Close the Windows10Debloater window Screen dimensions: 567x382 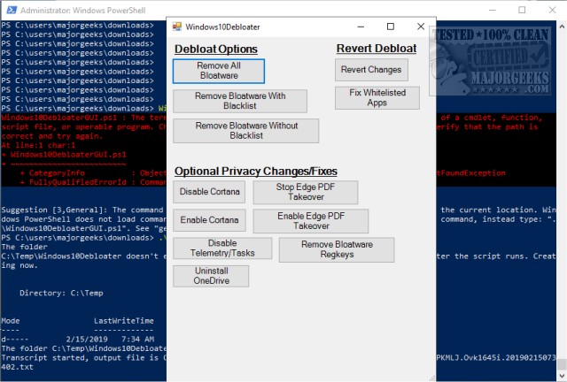(421, 27)
